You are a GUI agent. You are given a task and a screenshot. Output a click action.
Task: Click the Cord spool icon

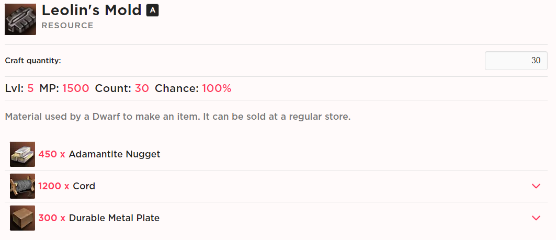point(22,186)
